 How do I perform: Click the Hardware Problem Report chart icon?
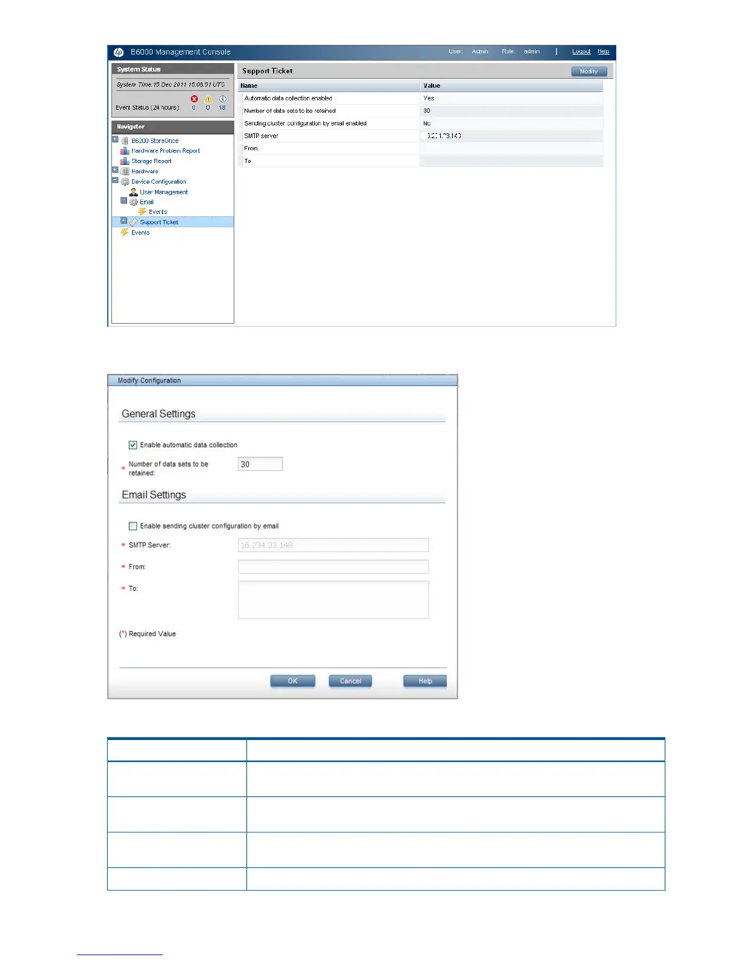(125, 151)
